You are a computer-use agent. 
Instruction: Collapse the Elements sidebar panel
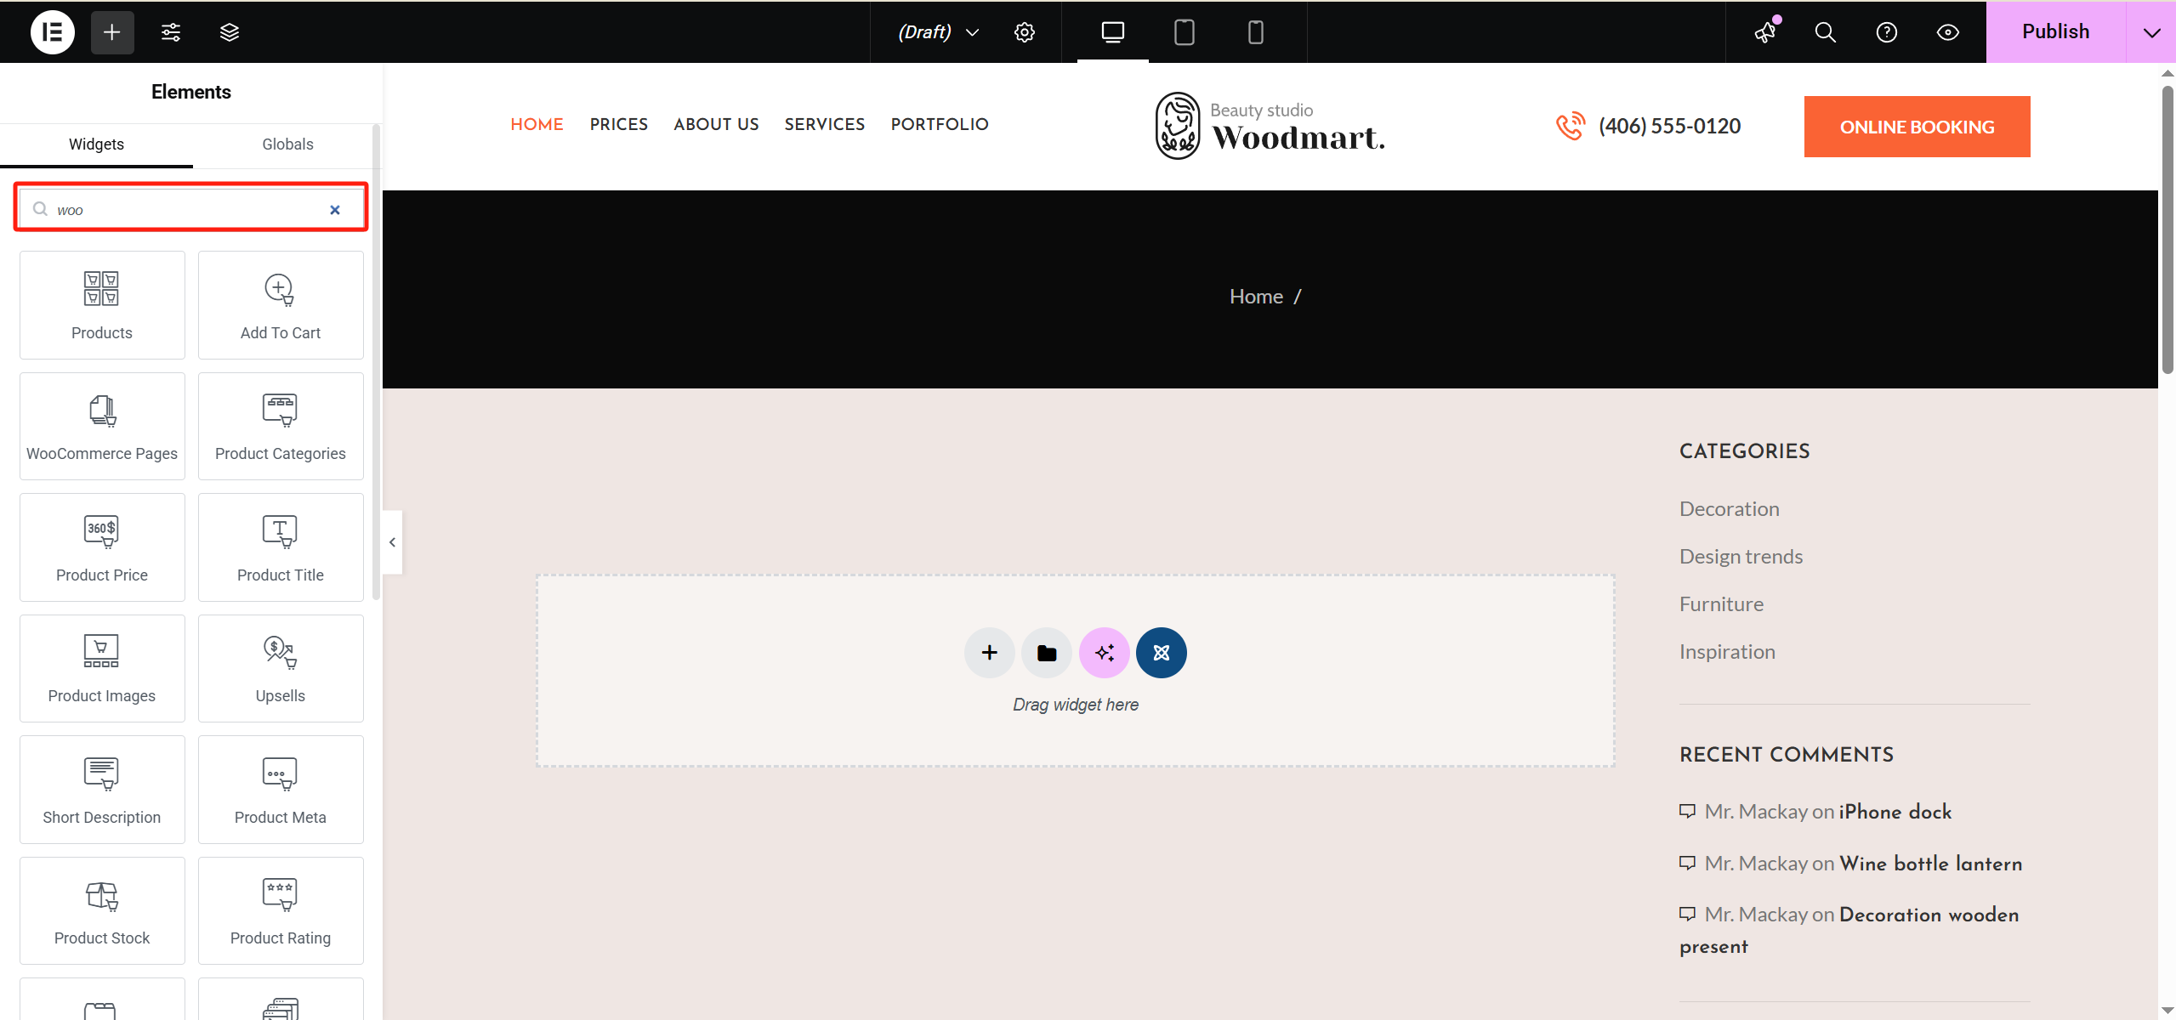pyautogui.click(x=392, y=541)
